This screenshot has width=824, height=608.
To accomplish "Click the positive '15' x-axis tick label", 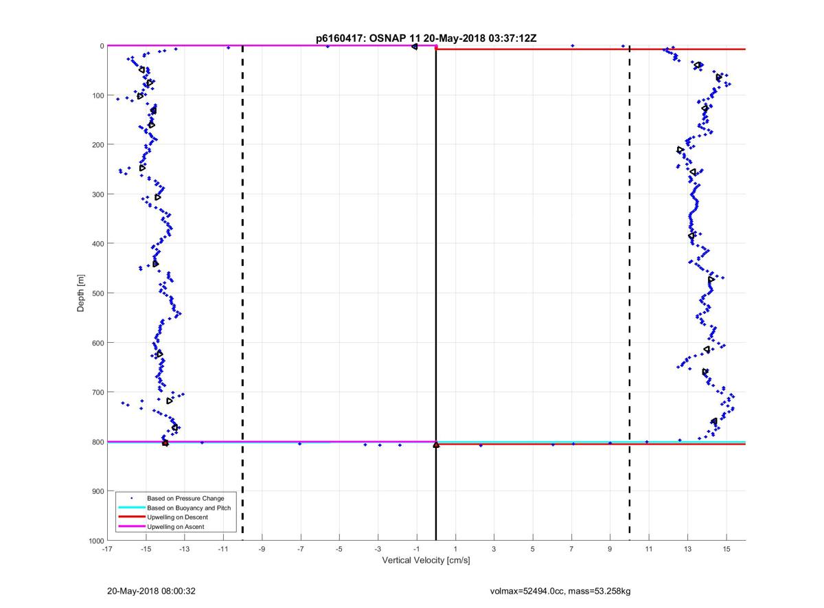I will [726, 549].
